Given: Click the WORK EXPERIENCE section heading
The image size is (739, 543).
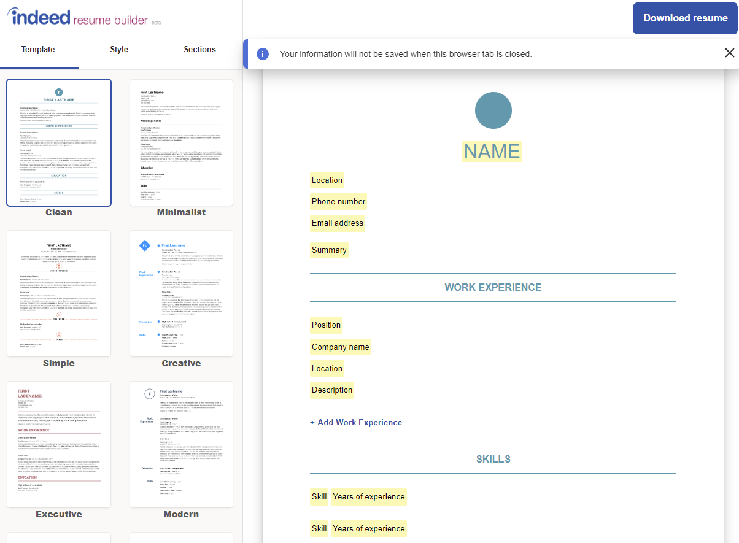Looking at the screenshot, I should tap(493, 288).
